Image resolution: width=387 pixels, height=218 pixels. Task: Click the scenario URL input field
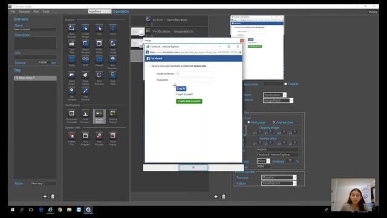point(35,57)
